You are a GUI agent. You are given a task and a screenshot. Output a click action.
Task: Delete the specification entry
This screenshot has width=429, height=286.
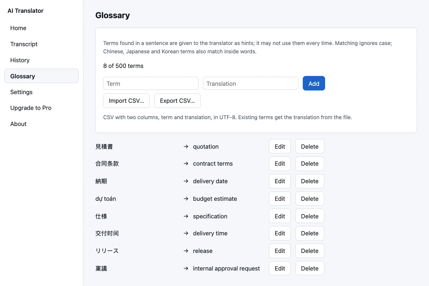click(x=310, y=216)
